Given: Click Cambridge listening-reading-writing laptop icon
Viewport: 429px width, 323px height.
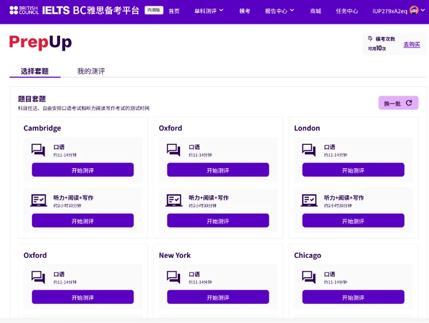Looking at the screenshot, I should click(x=38, y=201).
